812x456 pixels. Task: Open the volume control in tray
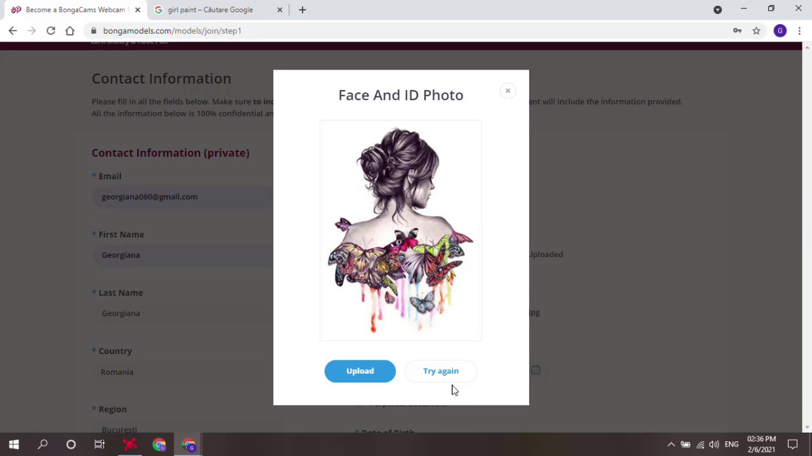(714, 445)
